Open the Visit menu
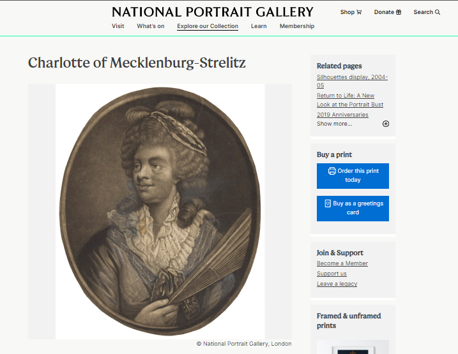The height and width of the screenshot is (354, 458). pos(118,26)
